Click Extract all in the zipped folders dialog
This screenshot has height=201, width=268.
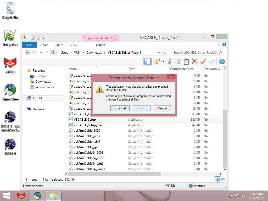120,108
